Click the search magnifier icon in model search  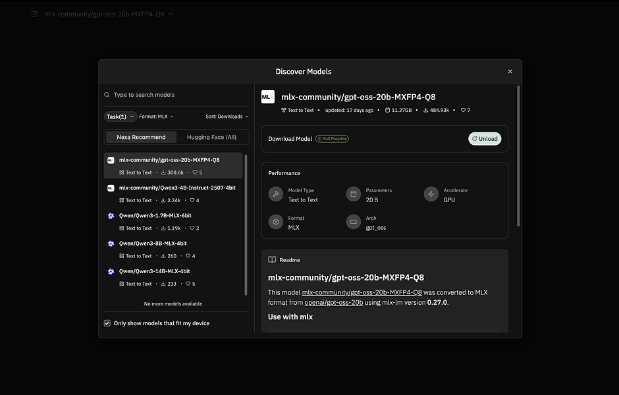pyautogui.click(x=106, y=94)
